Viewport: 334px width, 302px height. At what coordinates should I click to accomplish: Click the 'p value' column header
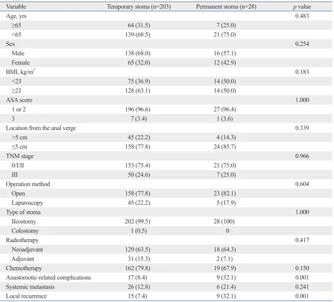point(302,7)
